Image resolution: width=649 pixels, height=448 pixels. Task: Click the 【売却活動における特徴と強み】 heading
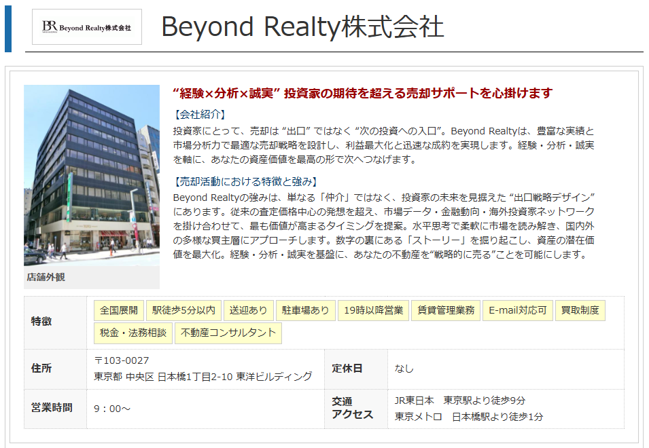246,181
